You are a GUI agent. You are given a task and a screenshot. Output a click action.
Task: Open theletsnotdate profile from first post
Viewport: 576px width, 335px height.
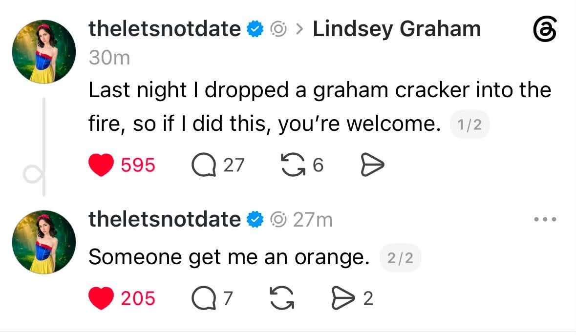(x=165, y=29)
